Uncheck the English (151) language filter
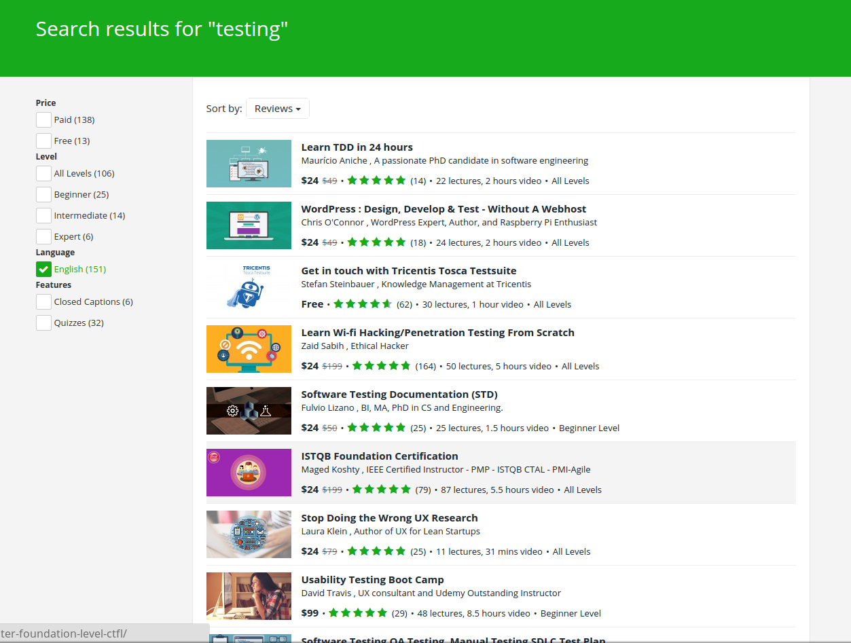The width and height of the screenshot is (851, 643). point(43,270)
